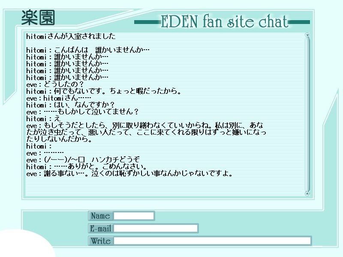Screen dimensions: 343x257
Task: Focus the Name input field
Action: pos(134,216)
